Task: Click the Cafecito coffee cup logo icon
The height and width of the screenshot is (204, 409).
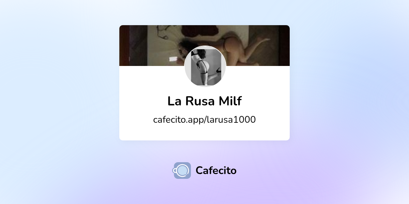Action: tap(182, 170)
